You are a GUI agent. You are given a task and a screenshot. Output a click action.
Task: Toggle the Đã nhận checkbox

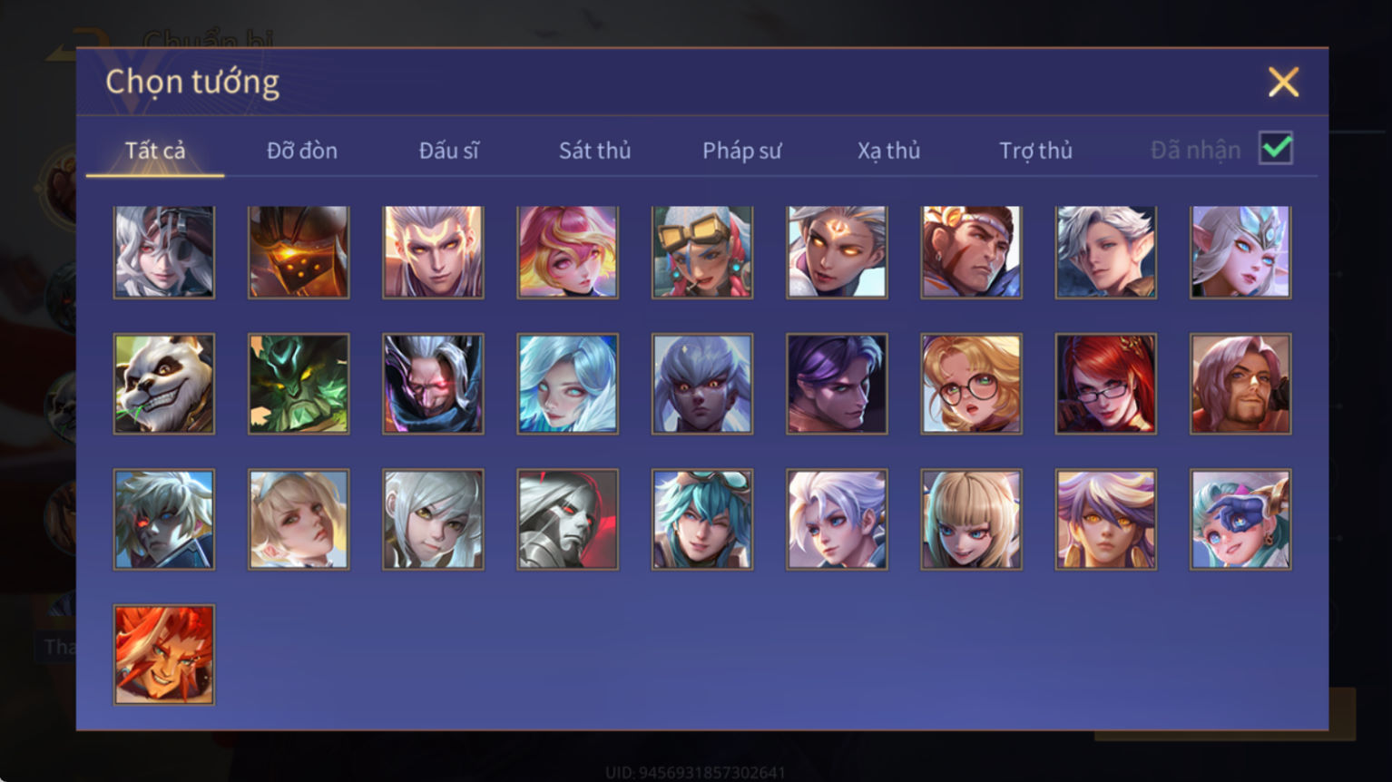point(1276,148)
